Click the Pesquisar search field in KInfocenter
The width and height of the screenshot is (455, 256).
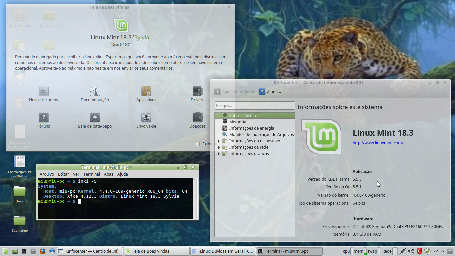point(255,105)
